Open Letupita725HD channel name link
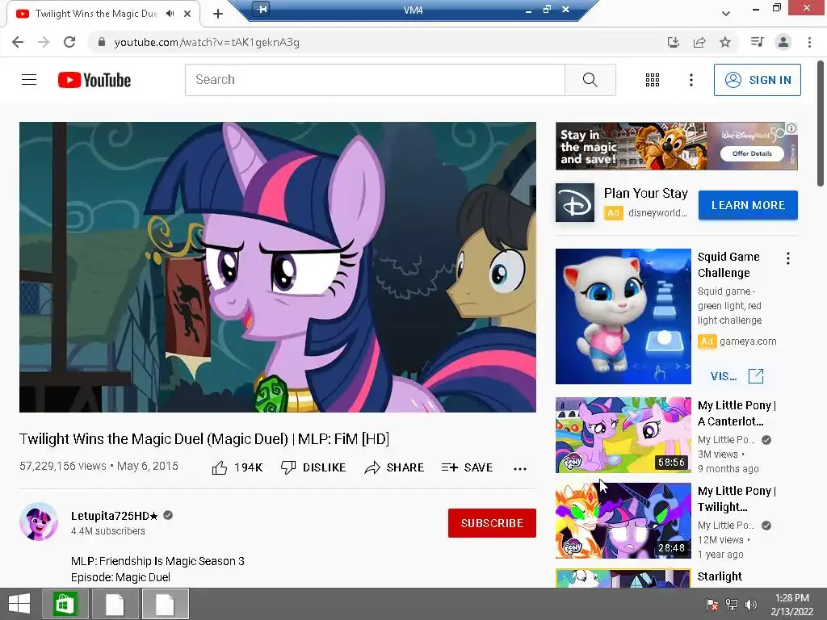The width and height of the screenshot is (827, 620). point(115,516)
